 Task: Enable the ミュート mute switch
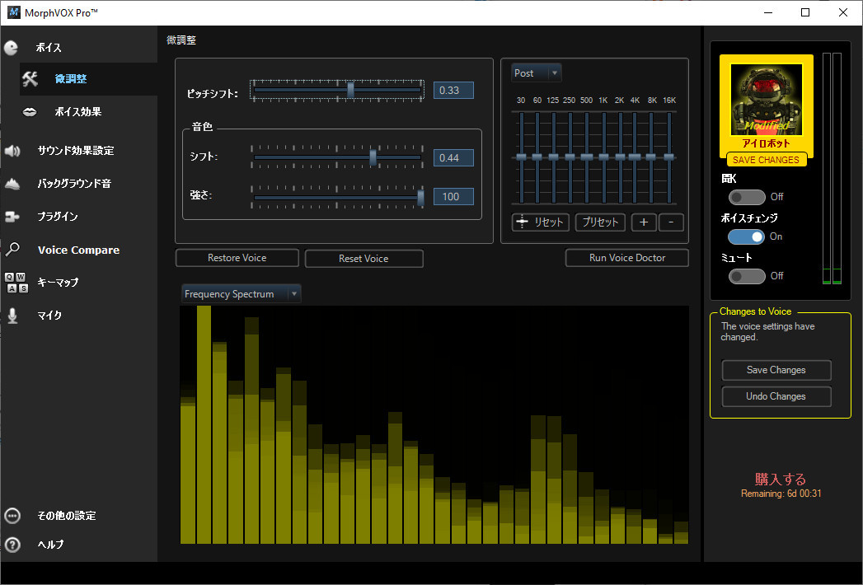pyautogui.click(x=747, y=276)
